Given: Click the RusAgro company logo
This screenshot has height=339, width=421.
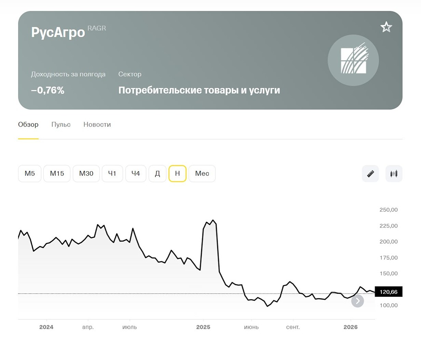Looking at the screenshot, I should click(x=353, y=60).
